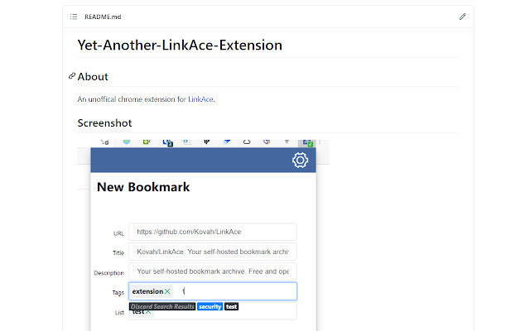
Task: Pick the test tag suggestion
Action: (232, 306)
